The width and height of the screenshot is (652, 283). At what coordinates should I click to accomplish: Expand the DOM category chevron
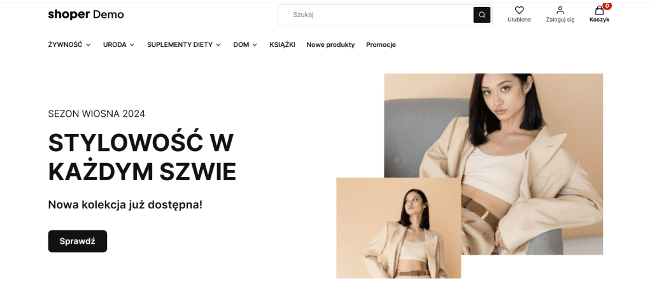coord(255,45)
